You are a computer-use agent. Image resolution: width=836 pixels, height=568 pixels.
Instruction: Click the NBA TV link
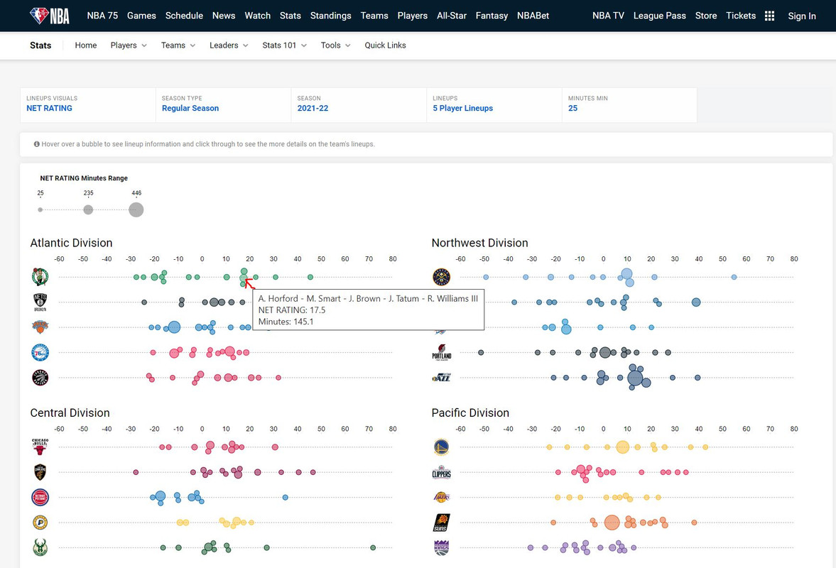[x=608, y=16]
